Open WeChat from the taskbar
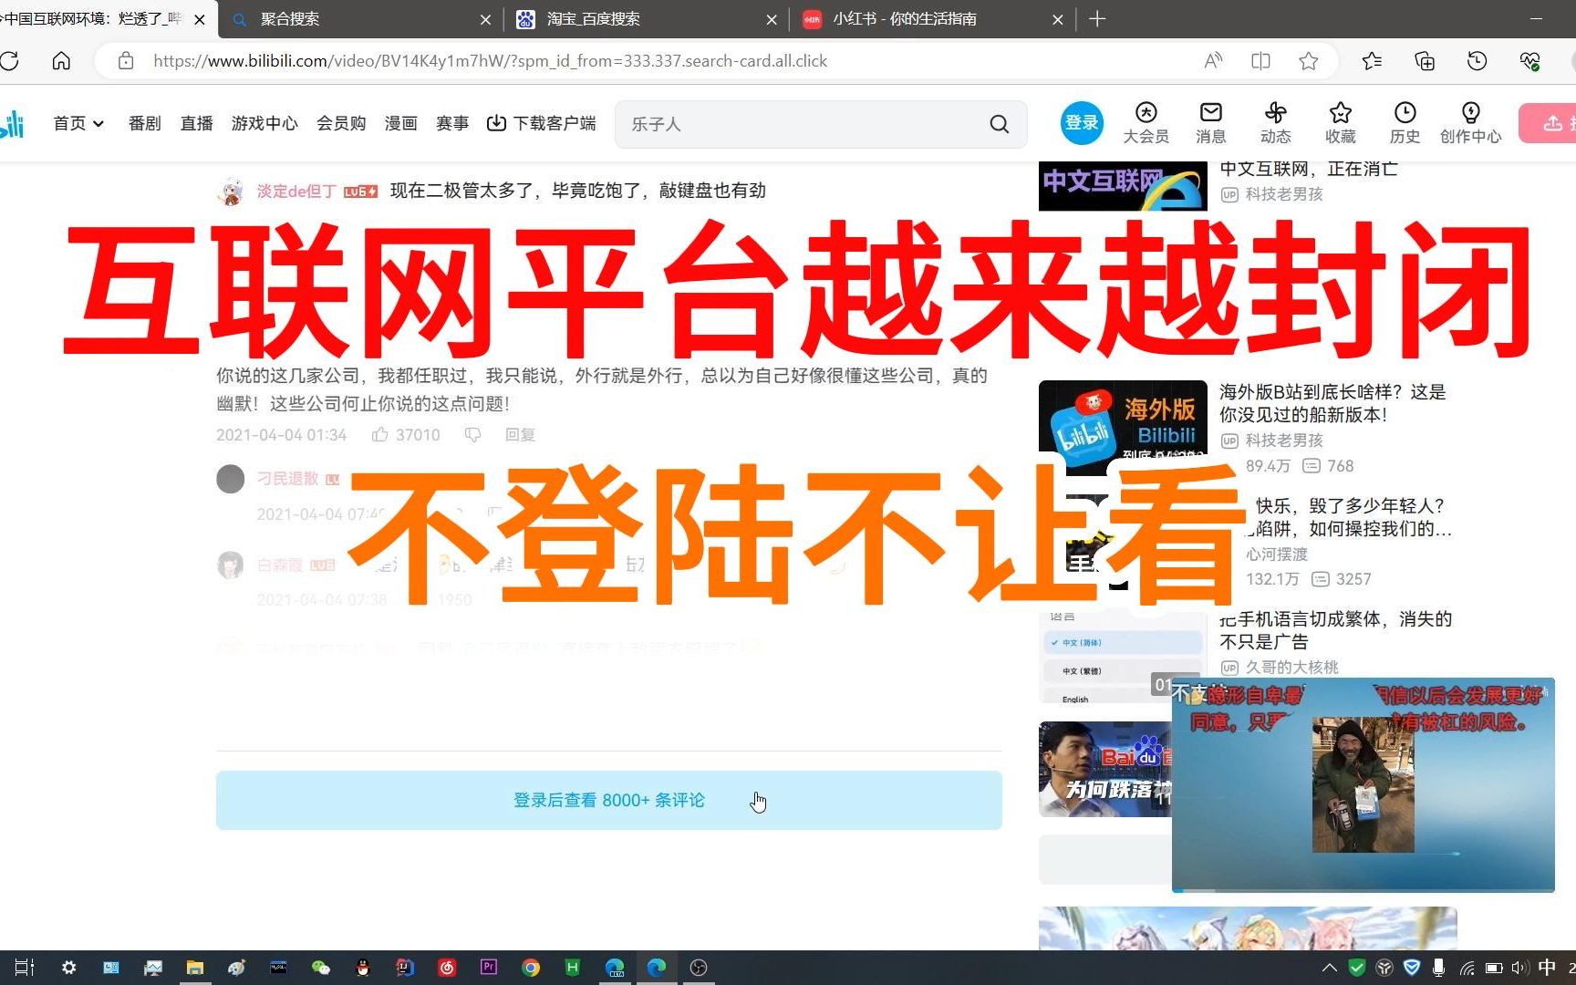 (320, 968)
